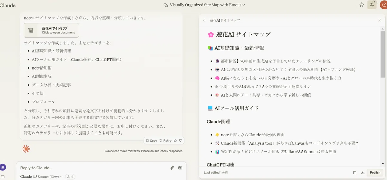The image size is (387, 180).
Task: Click note活用術 in the chat list
Action: coord(42,68)
